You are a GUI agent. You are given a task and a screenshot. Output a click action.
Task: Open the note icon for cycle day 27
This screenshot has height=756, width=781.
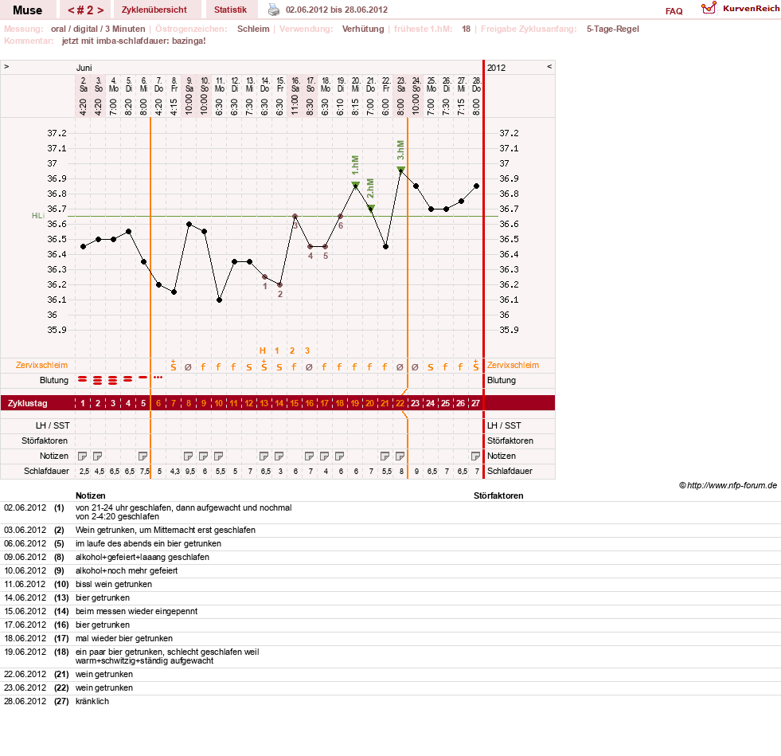pos(475,456)
